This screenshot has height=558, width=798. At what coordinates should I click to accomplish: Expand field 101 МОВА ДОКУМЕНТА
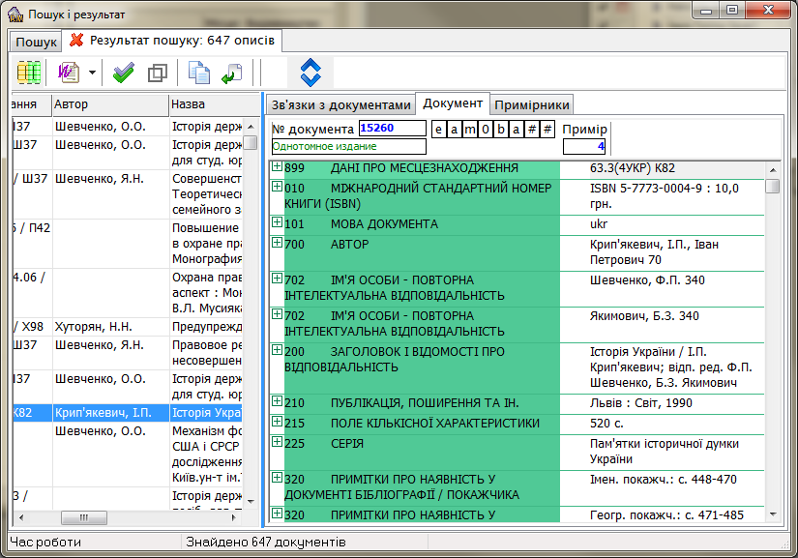pos(277,223)
